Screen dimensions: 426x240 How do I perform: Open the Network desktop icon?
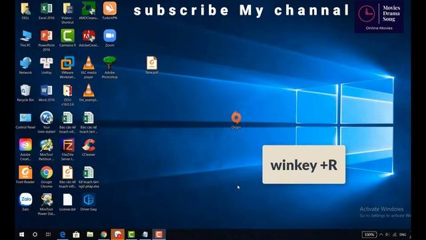[x=25, y=66]
